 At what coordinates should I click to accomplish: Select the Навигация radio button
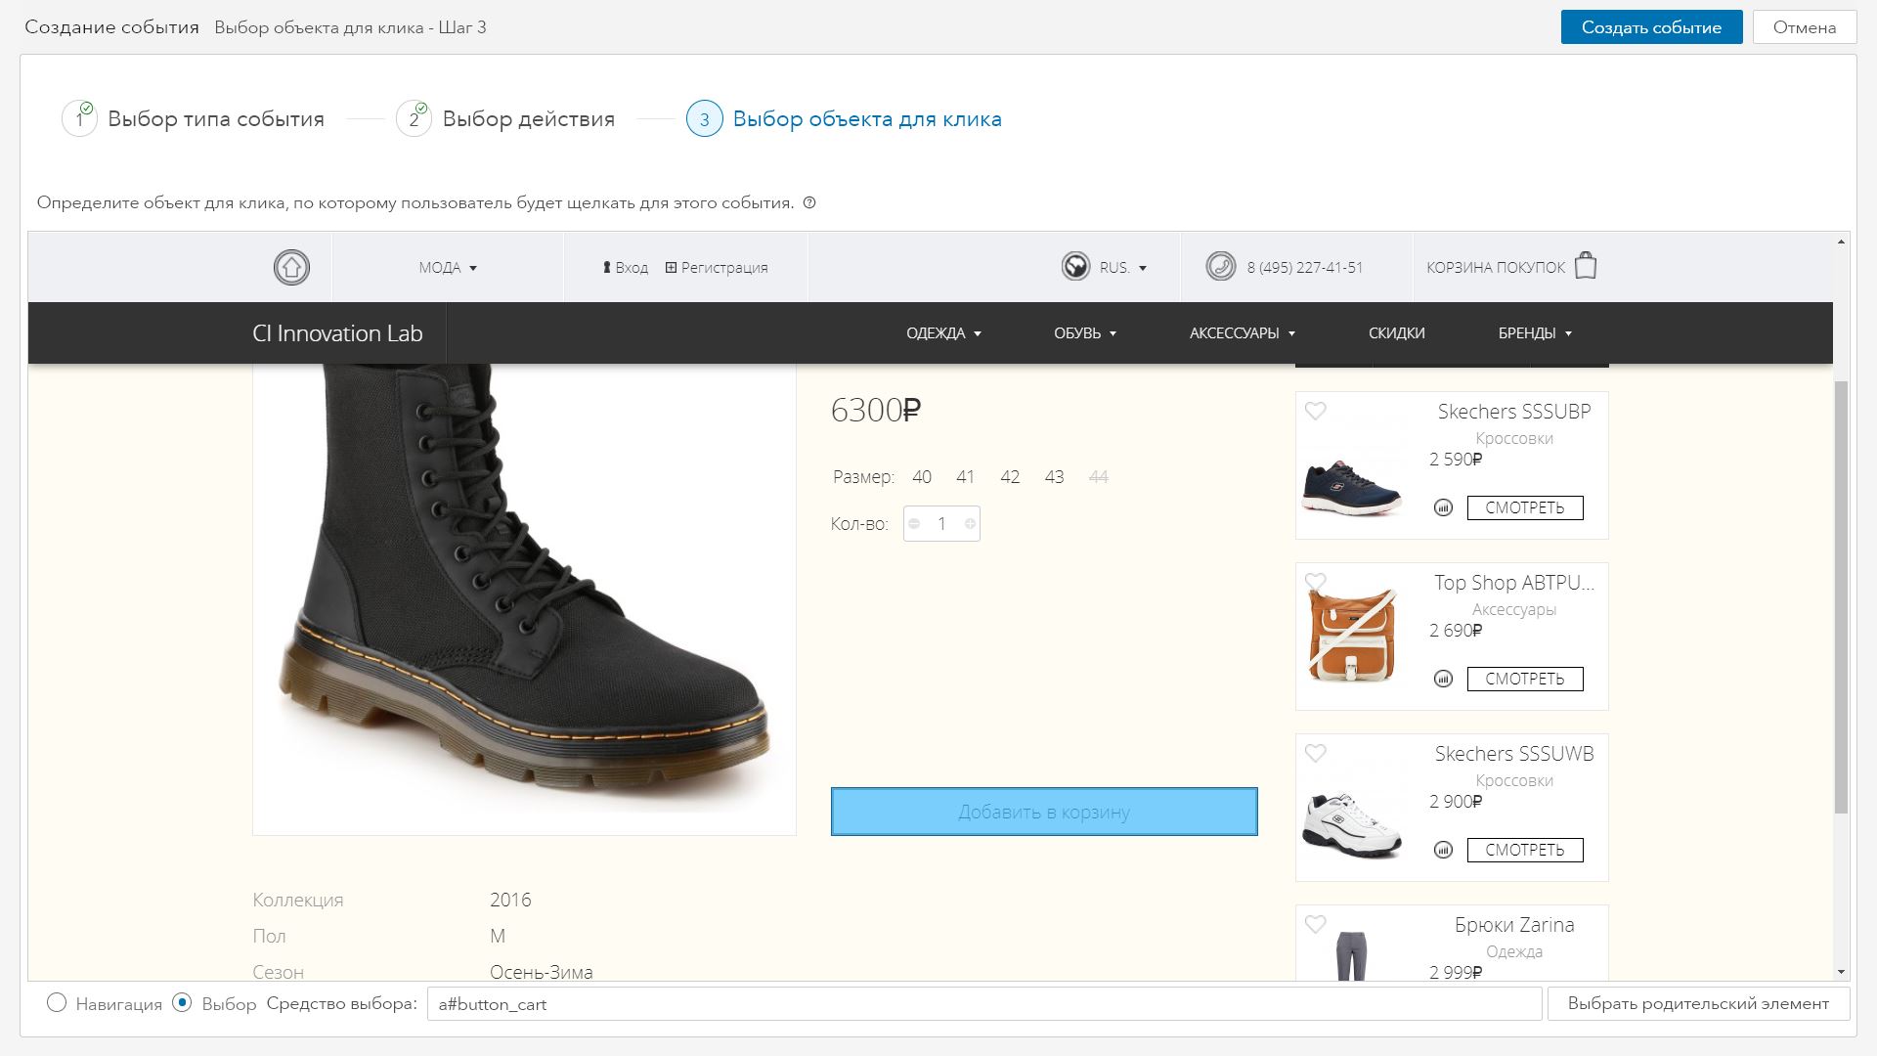(57, 1003)
